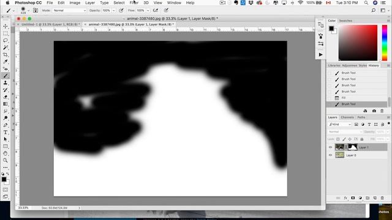This screenshot has height=220, width=392.
Task: Click the foreground color swatch in toolbox
Action: [x=4, y=179]
